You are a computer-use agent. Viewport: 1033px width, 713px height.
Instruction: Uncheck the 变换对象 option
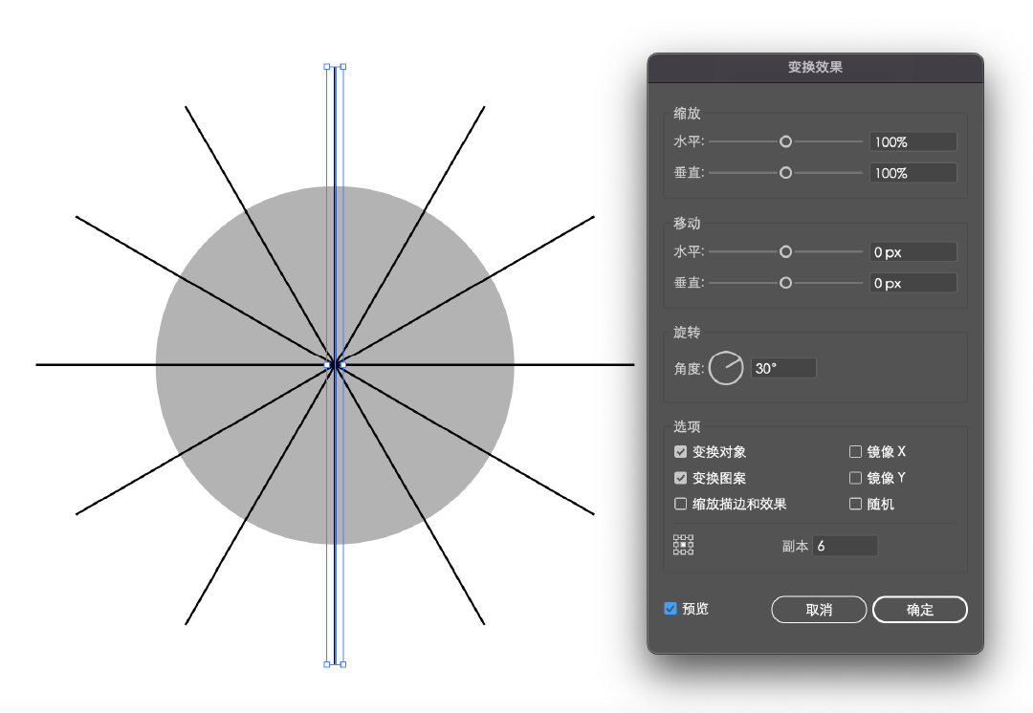click(x=681, y=452)
